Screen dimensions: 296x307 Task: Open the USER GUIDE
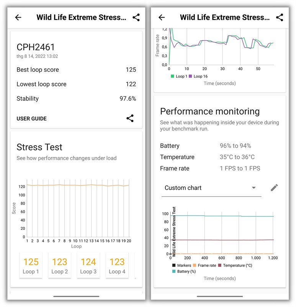pos(31,119)
